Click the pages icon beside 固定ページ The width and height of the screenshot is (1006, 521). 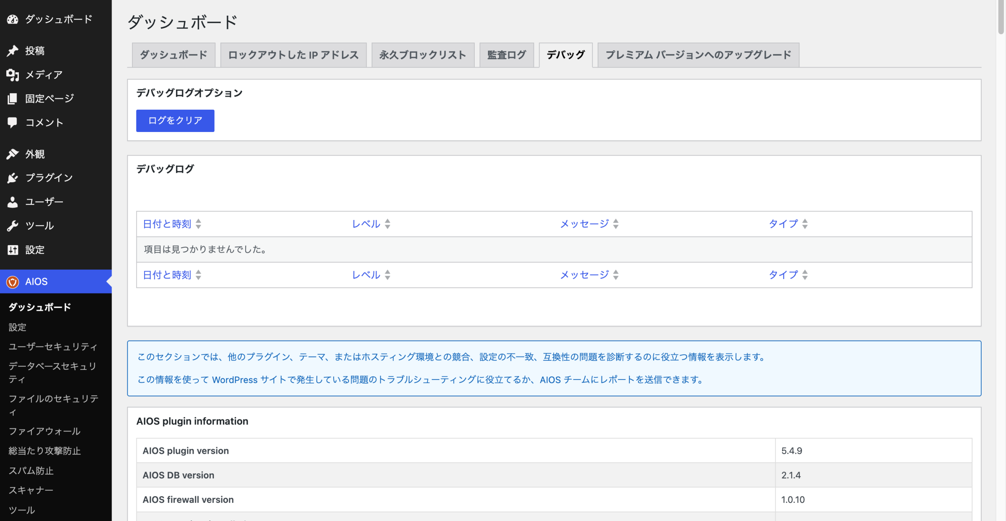point(13,99)
